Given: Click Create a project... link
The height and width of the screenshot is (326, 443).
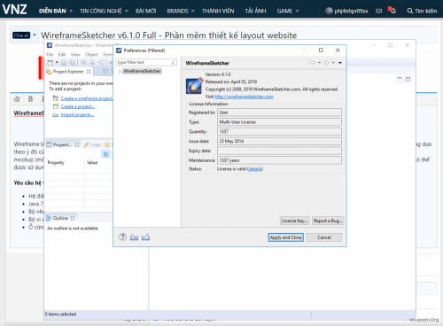Looking at the screenshot, I should (78, 106).
